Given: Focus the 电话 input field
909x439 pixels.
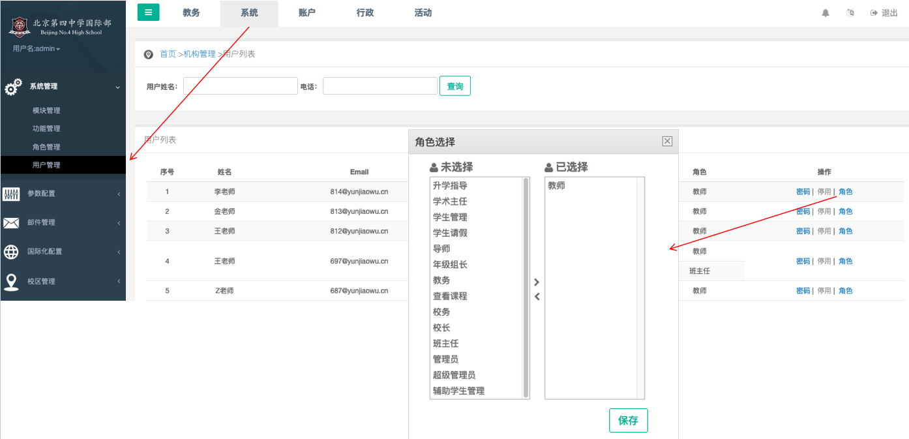Looking at the screenshot, I should coord(380,86).
